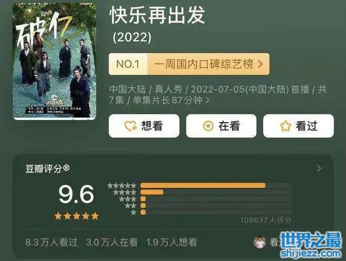The image size is (346, 261).
Task: Open the 3.0万人在看 list
Action: tap(112, 242)
